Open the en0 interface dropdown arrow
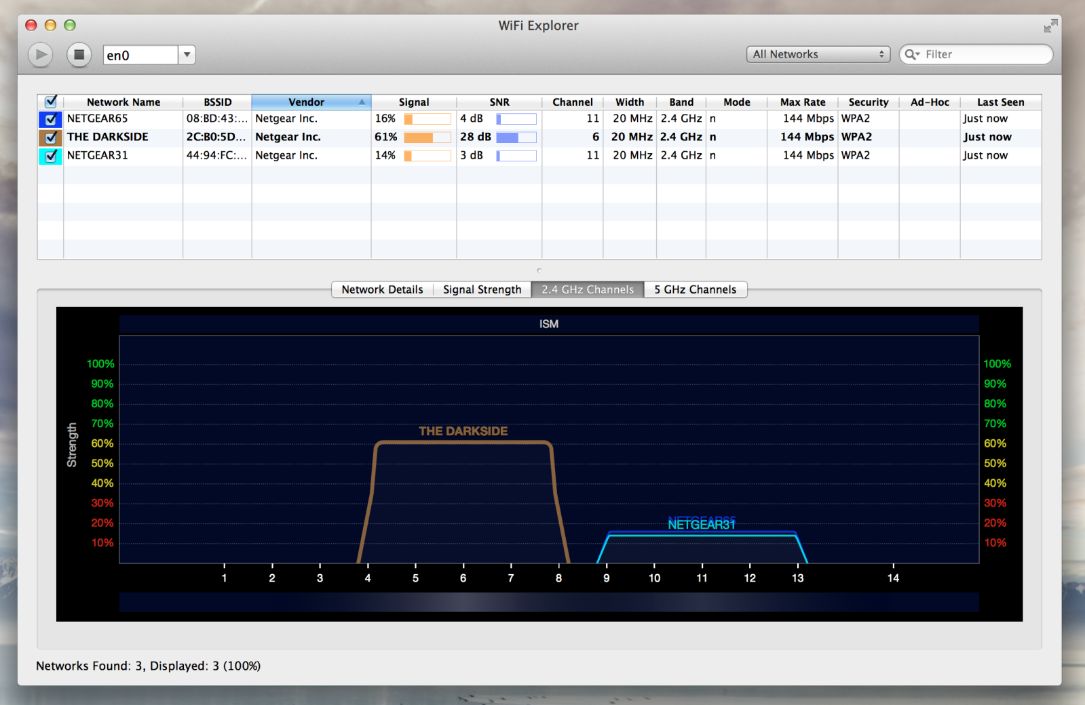This screenshot has width=1085, height=705. [x=187, y=55]
